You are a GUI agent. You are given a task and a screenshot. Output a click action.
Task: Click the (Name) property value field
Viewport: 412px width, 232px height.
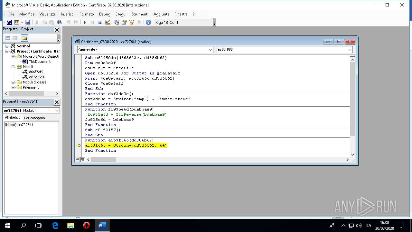[38, 125]
